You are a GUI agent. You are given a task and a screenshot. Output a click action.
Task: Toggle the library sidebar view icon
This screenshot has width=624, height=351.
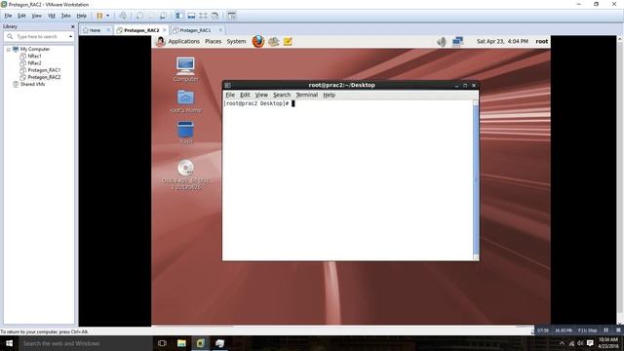[179, 16]
